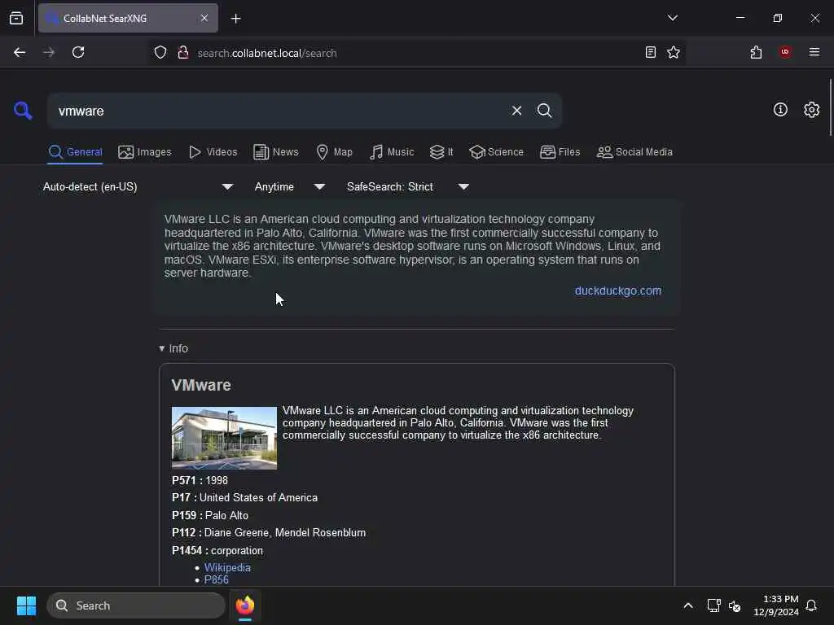The width and height of the screenshot is (834, 625).
Task: Submit search with the magnifier button
Action: click(544, 111)
